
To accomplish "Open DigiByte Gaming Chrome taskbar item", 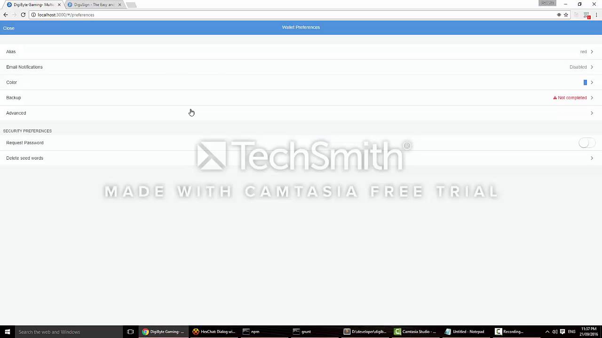I will tap(164, 331).
